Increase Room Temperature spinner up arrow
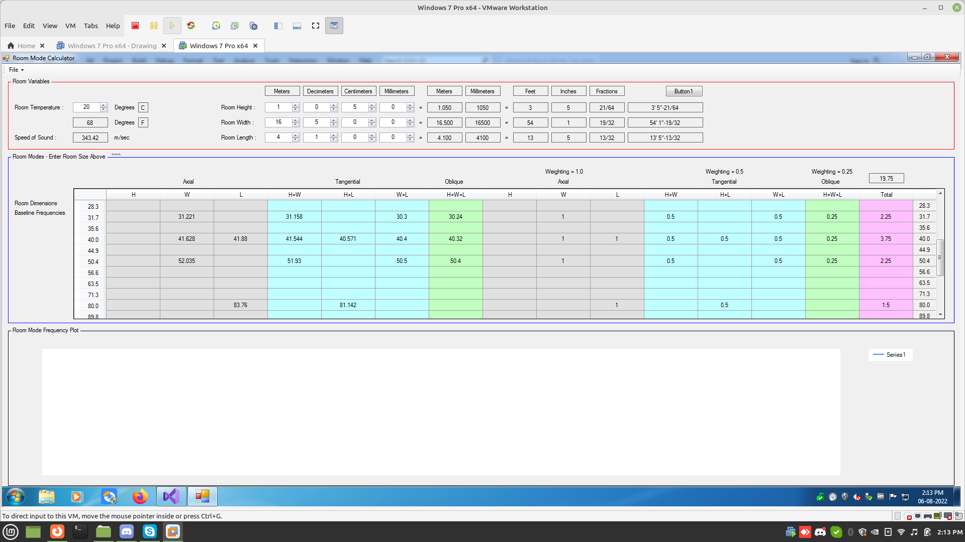This screenshot has width=965, height=542. pyautogui.click(x=104, y=105)
